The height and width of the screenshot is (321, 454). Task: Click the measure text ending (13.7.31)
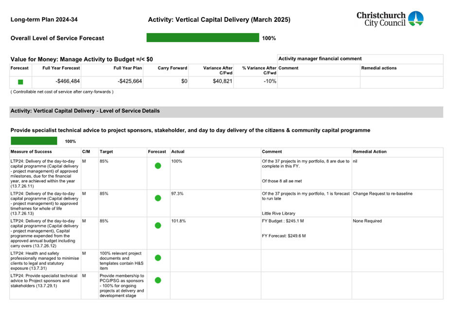click(x=45, y=261)
